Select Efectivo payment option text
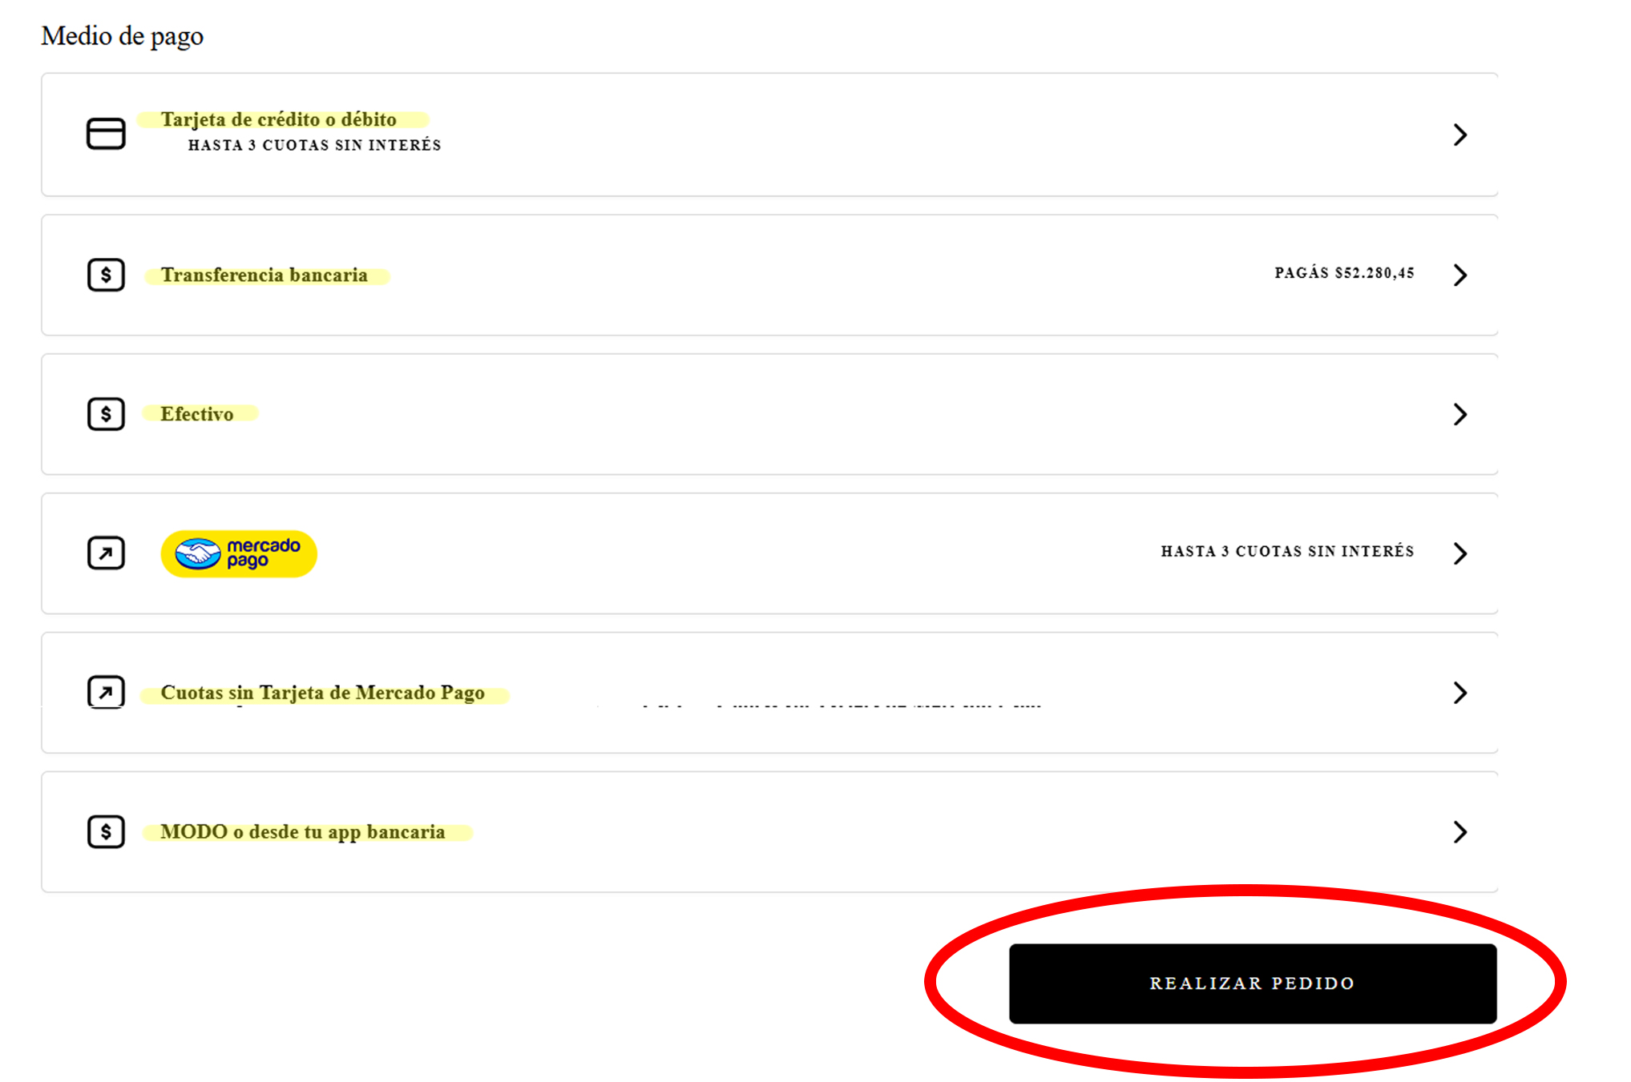 196,414
